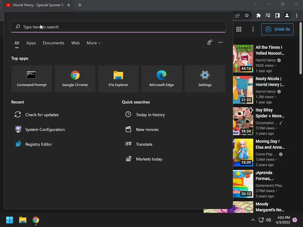Open Moving Day Elsa and Anna thumbnail

(x=243, y=153)
